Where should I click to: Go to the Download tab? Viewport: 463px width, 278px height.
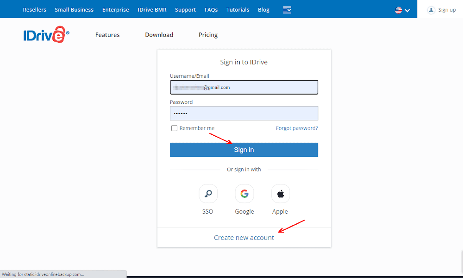159,35
